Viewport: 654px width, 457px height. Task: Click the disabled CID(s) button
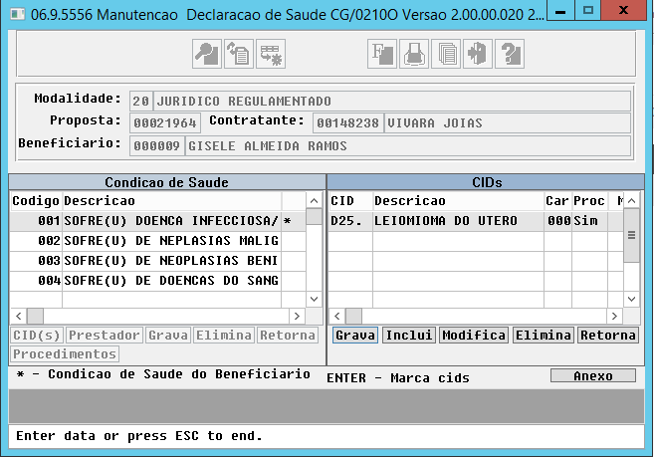pos(37,336)
